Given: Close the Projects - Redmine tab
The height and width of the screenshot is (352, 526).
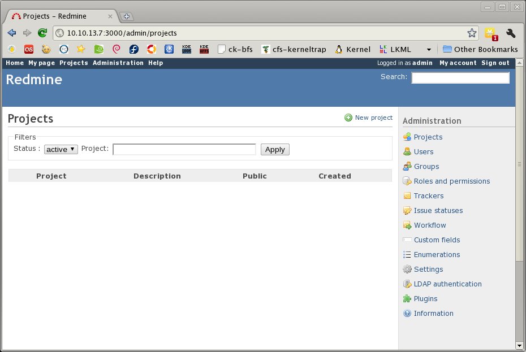Looking at the screenshot, I should (x=110, y=16).
